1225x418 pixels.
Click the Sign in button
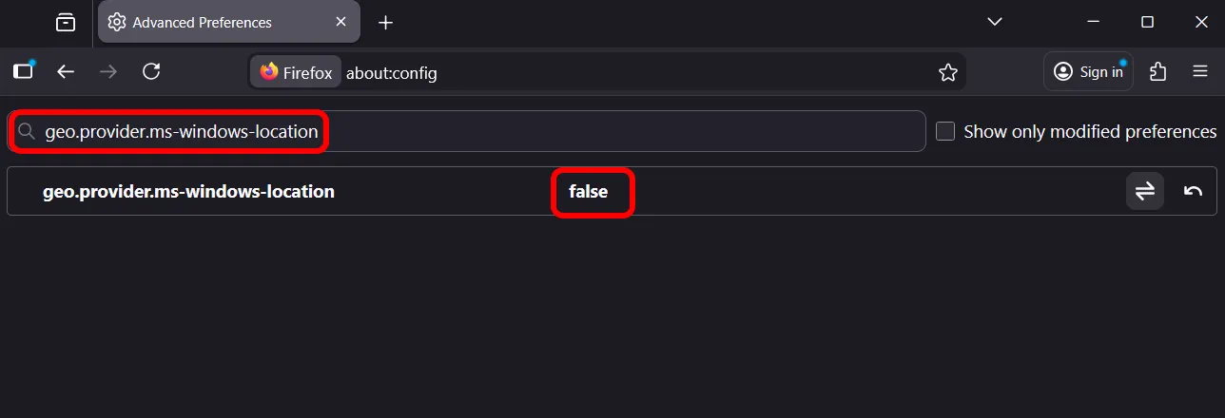[1089, 71]
